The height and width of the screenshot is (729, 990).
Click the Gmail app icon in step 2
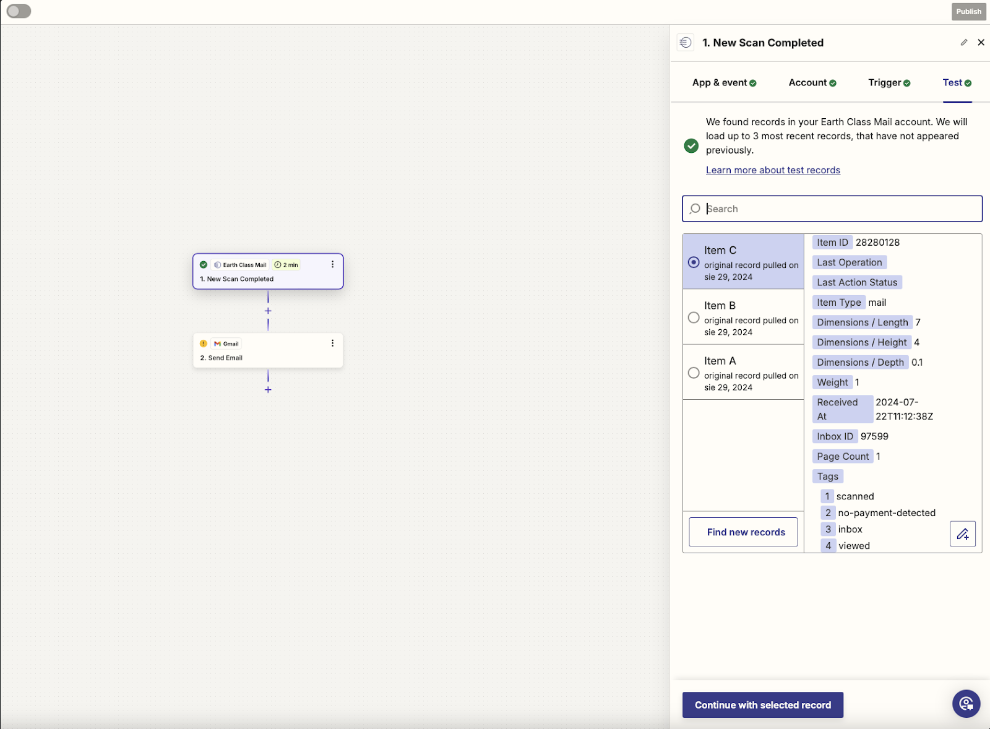pos(217,343)
